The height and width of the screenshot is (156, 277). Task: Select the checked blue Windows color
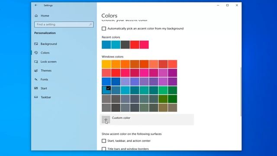(106, 90)
